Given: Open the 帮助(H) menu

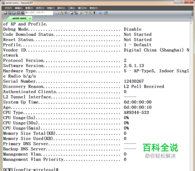Looking at the screenshot, I should pos(94,8).
